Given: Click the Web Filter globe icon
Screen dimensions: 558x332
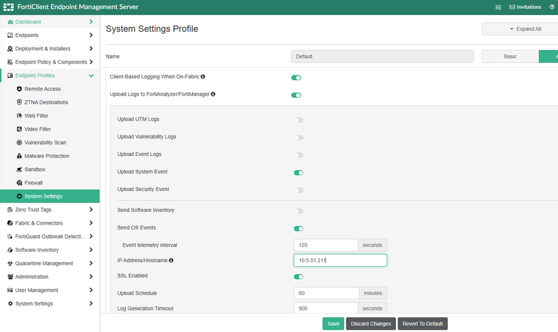Looking at the screenshot, I should 20,116.
